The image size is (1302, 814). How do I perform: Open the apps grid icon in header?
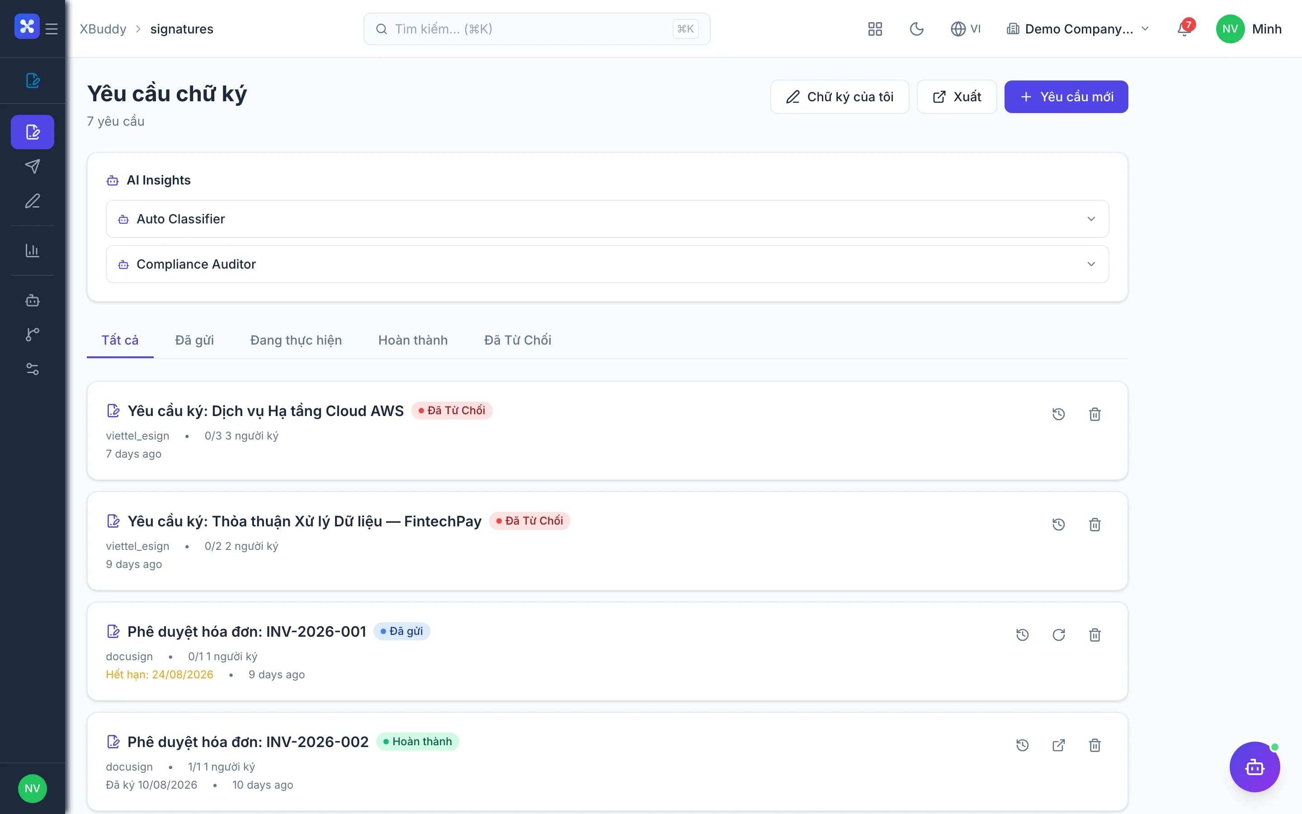tap(875, 29)
